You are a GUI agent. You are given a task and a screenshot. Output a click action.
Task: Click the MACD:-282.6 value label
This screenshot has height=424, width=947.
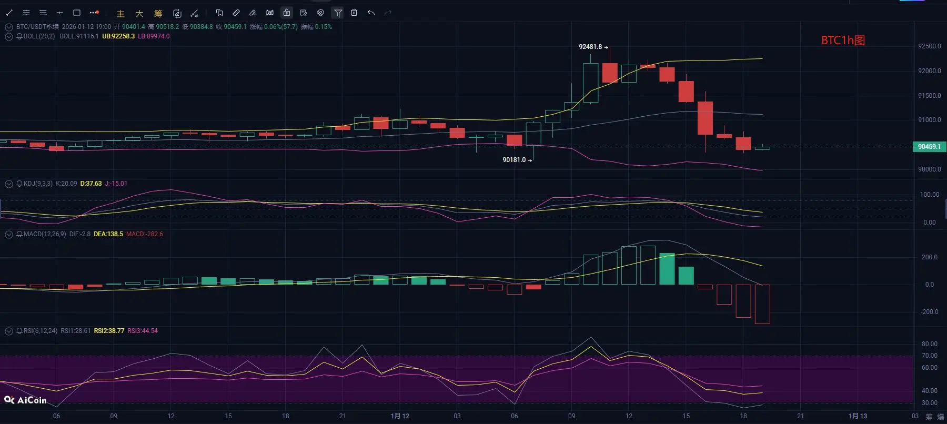coord(145,234)
